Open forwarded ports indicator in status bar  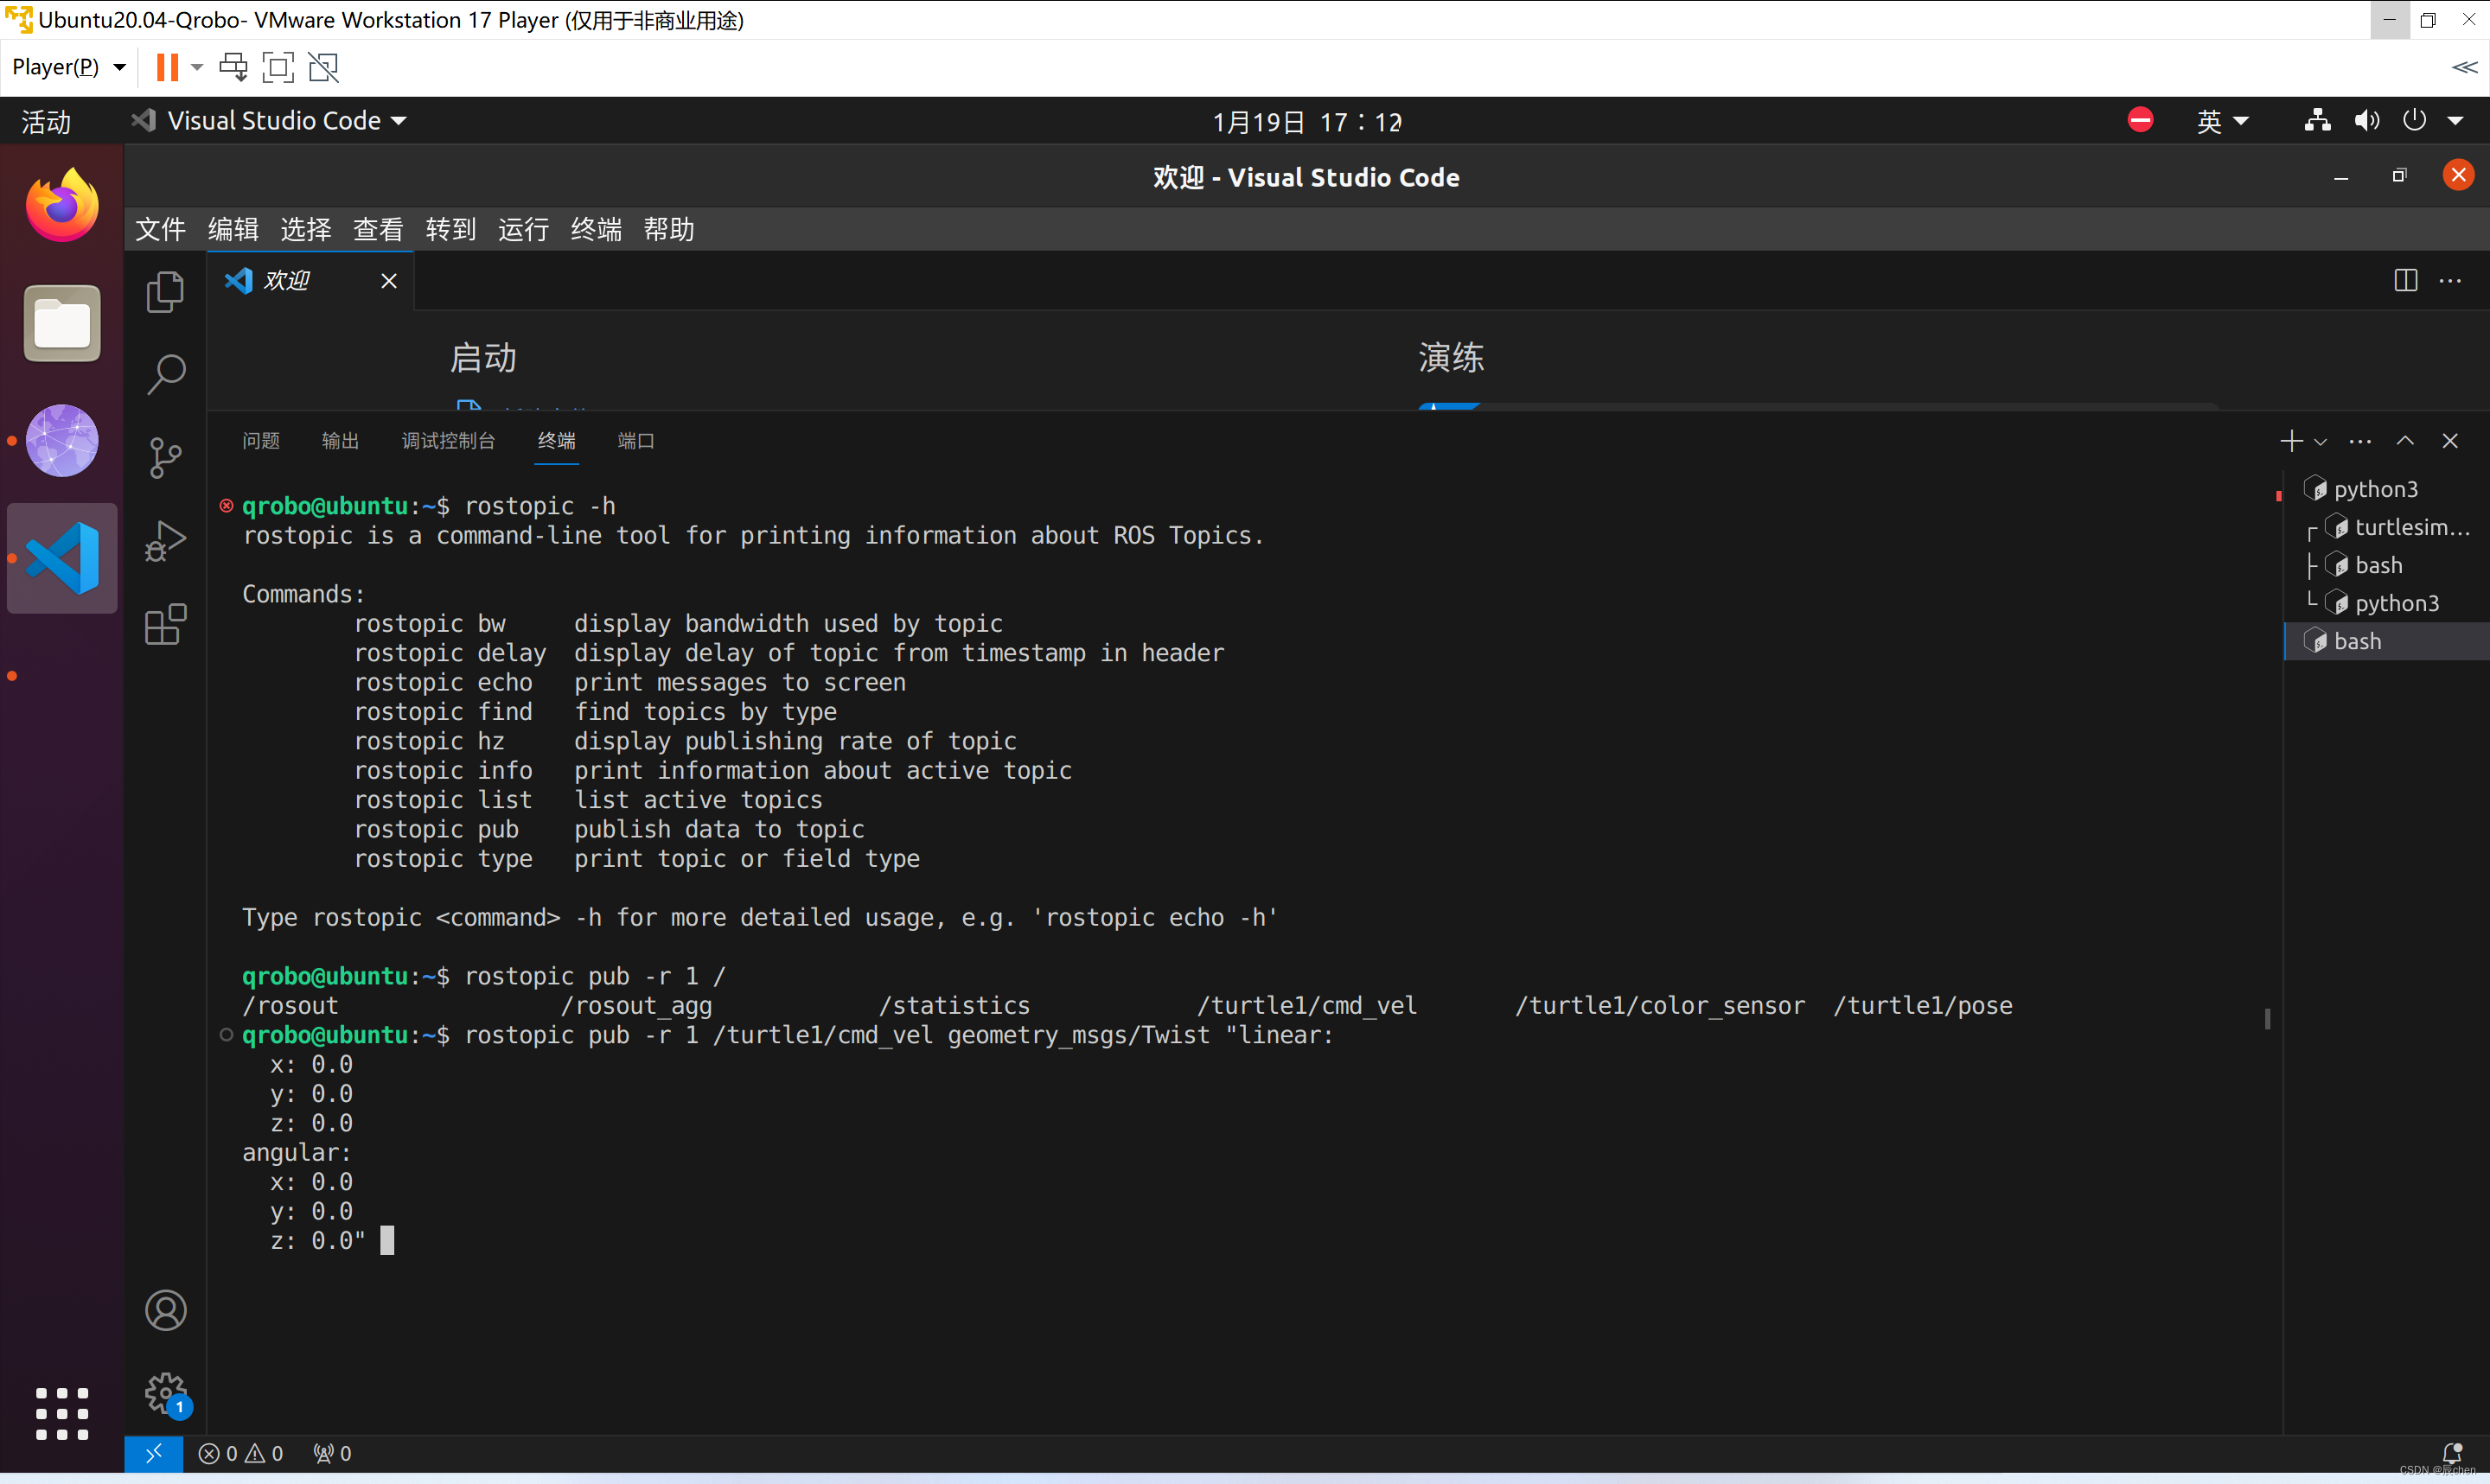(332, 1453)
